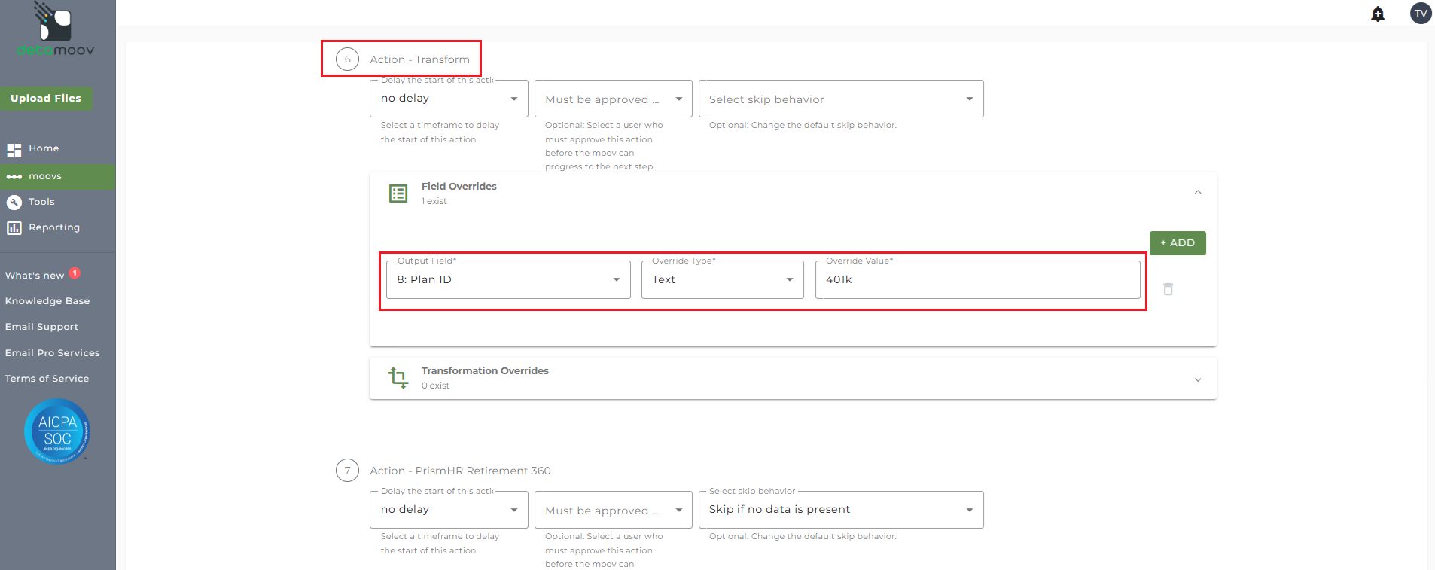Image resolution: width=1435 pixels, height=570 pixels.
Task: Open the Override Type dropdown
Action: (722, 280)
